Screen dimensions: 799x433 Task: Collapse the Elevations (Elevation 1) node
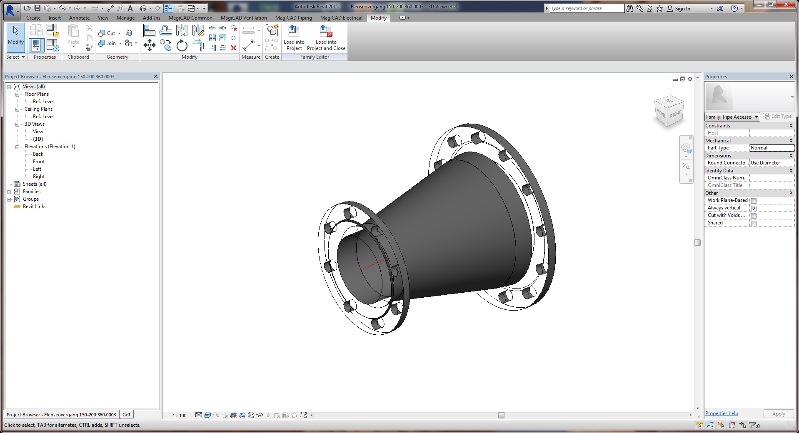pyautogui.click(x=17, y=147)
